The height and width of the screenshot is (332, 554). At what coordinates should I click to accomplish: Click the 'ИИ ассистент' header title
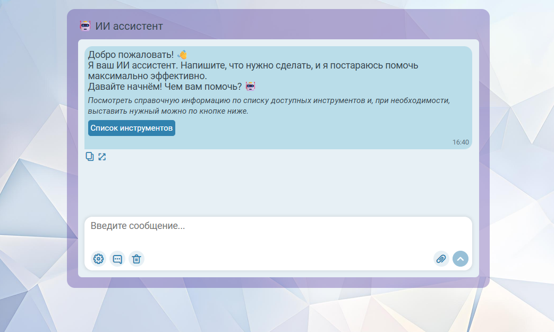(129, 26)
